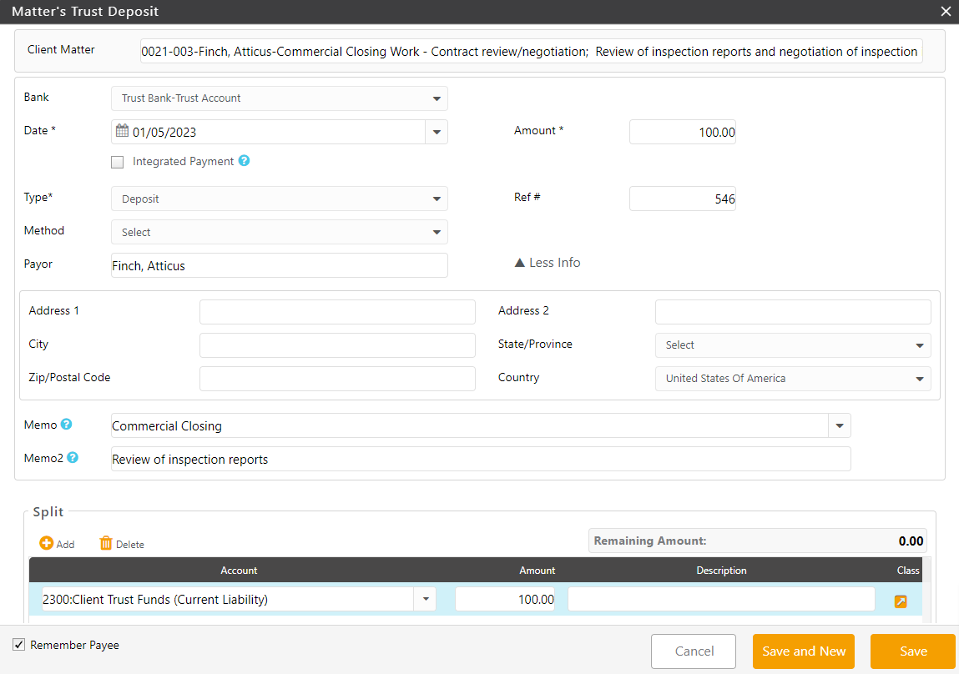The height and width of the screenshot is (674, 959).
Task: Open the split Account dropdown arrow
Action: 425,599
